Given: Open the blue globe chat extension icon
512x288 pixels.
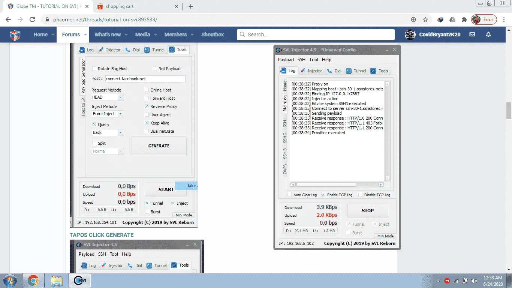Looking at the screenshot, I should (441, 19).
